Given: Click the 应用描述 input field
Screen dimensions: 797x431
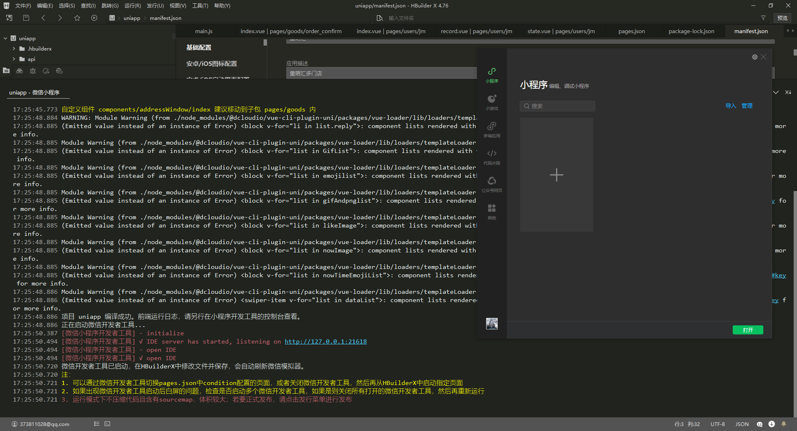Looking at the screenshot, I should point(381,73).
